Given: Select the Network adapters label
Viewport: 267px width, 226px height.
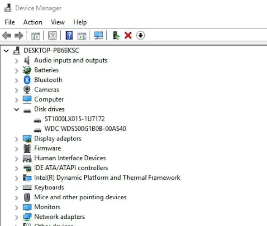Looking at the screenshot, I should point(60,217).
